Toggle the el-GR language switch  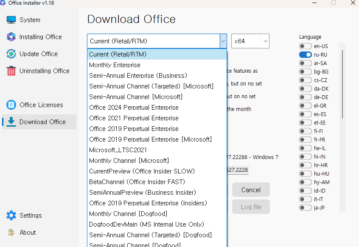click(305, 105)
